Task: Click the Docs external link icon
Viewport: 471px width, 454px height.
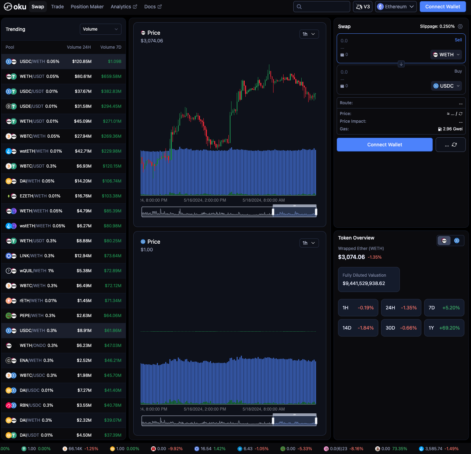Action: tap(160, 7)
